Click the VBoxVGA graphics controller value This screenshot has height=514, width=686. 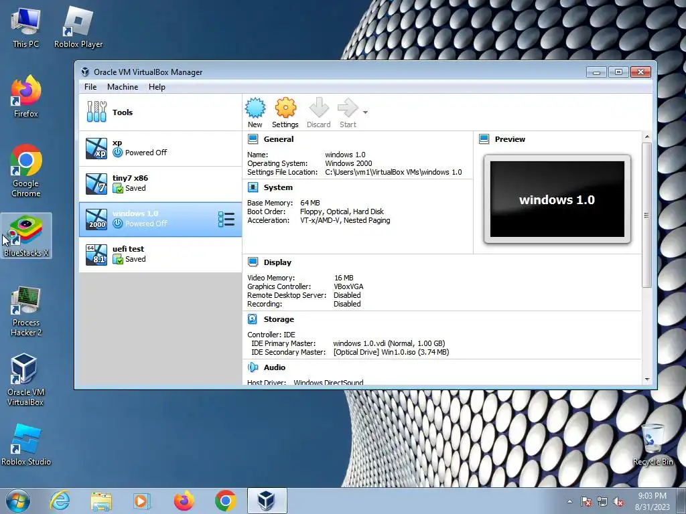click(348, 286)
